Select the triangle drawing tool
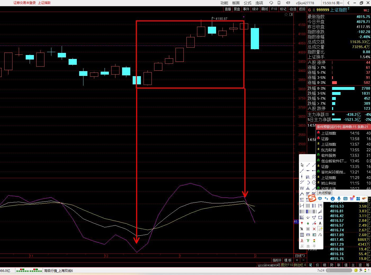The width and height of the screenshot is (371, 275). pyautogui.click(x=314, y=217)
